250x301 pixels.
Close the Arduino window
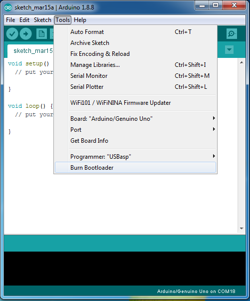click(x=234, y=5)
